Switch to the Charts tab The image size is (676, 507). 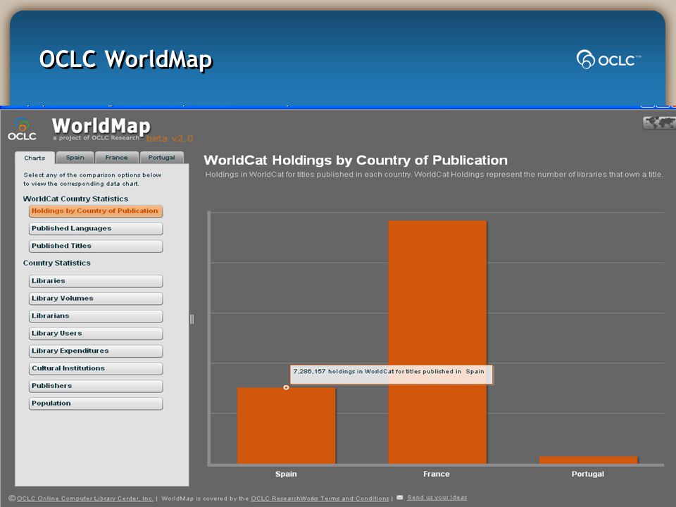coord(35,158)
